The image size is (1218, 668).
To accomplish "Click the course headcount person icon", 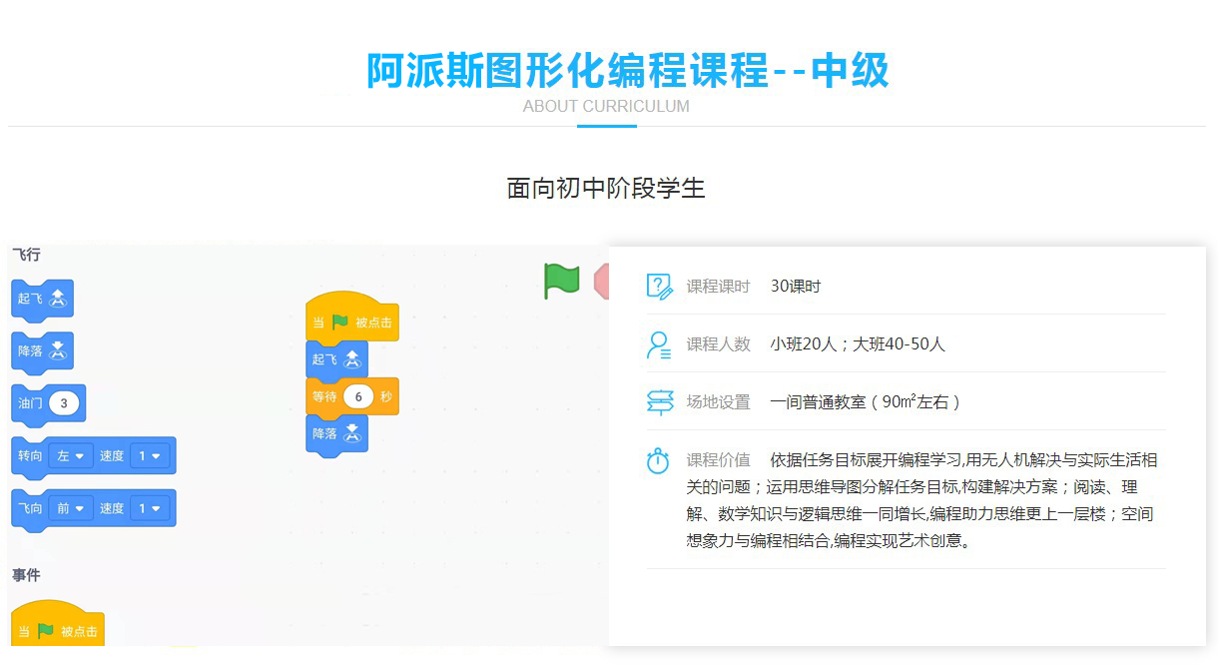I will pos(659,344).
